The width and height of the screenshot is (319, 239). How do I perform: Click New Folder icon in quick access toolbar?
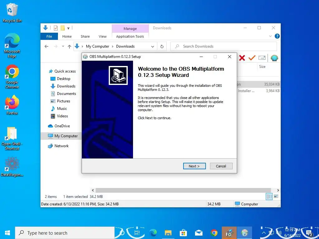click(x=63, y=28)
